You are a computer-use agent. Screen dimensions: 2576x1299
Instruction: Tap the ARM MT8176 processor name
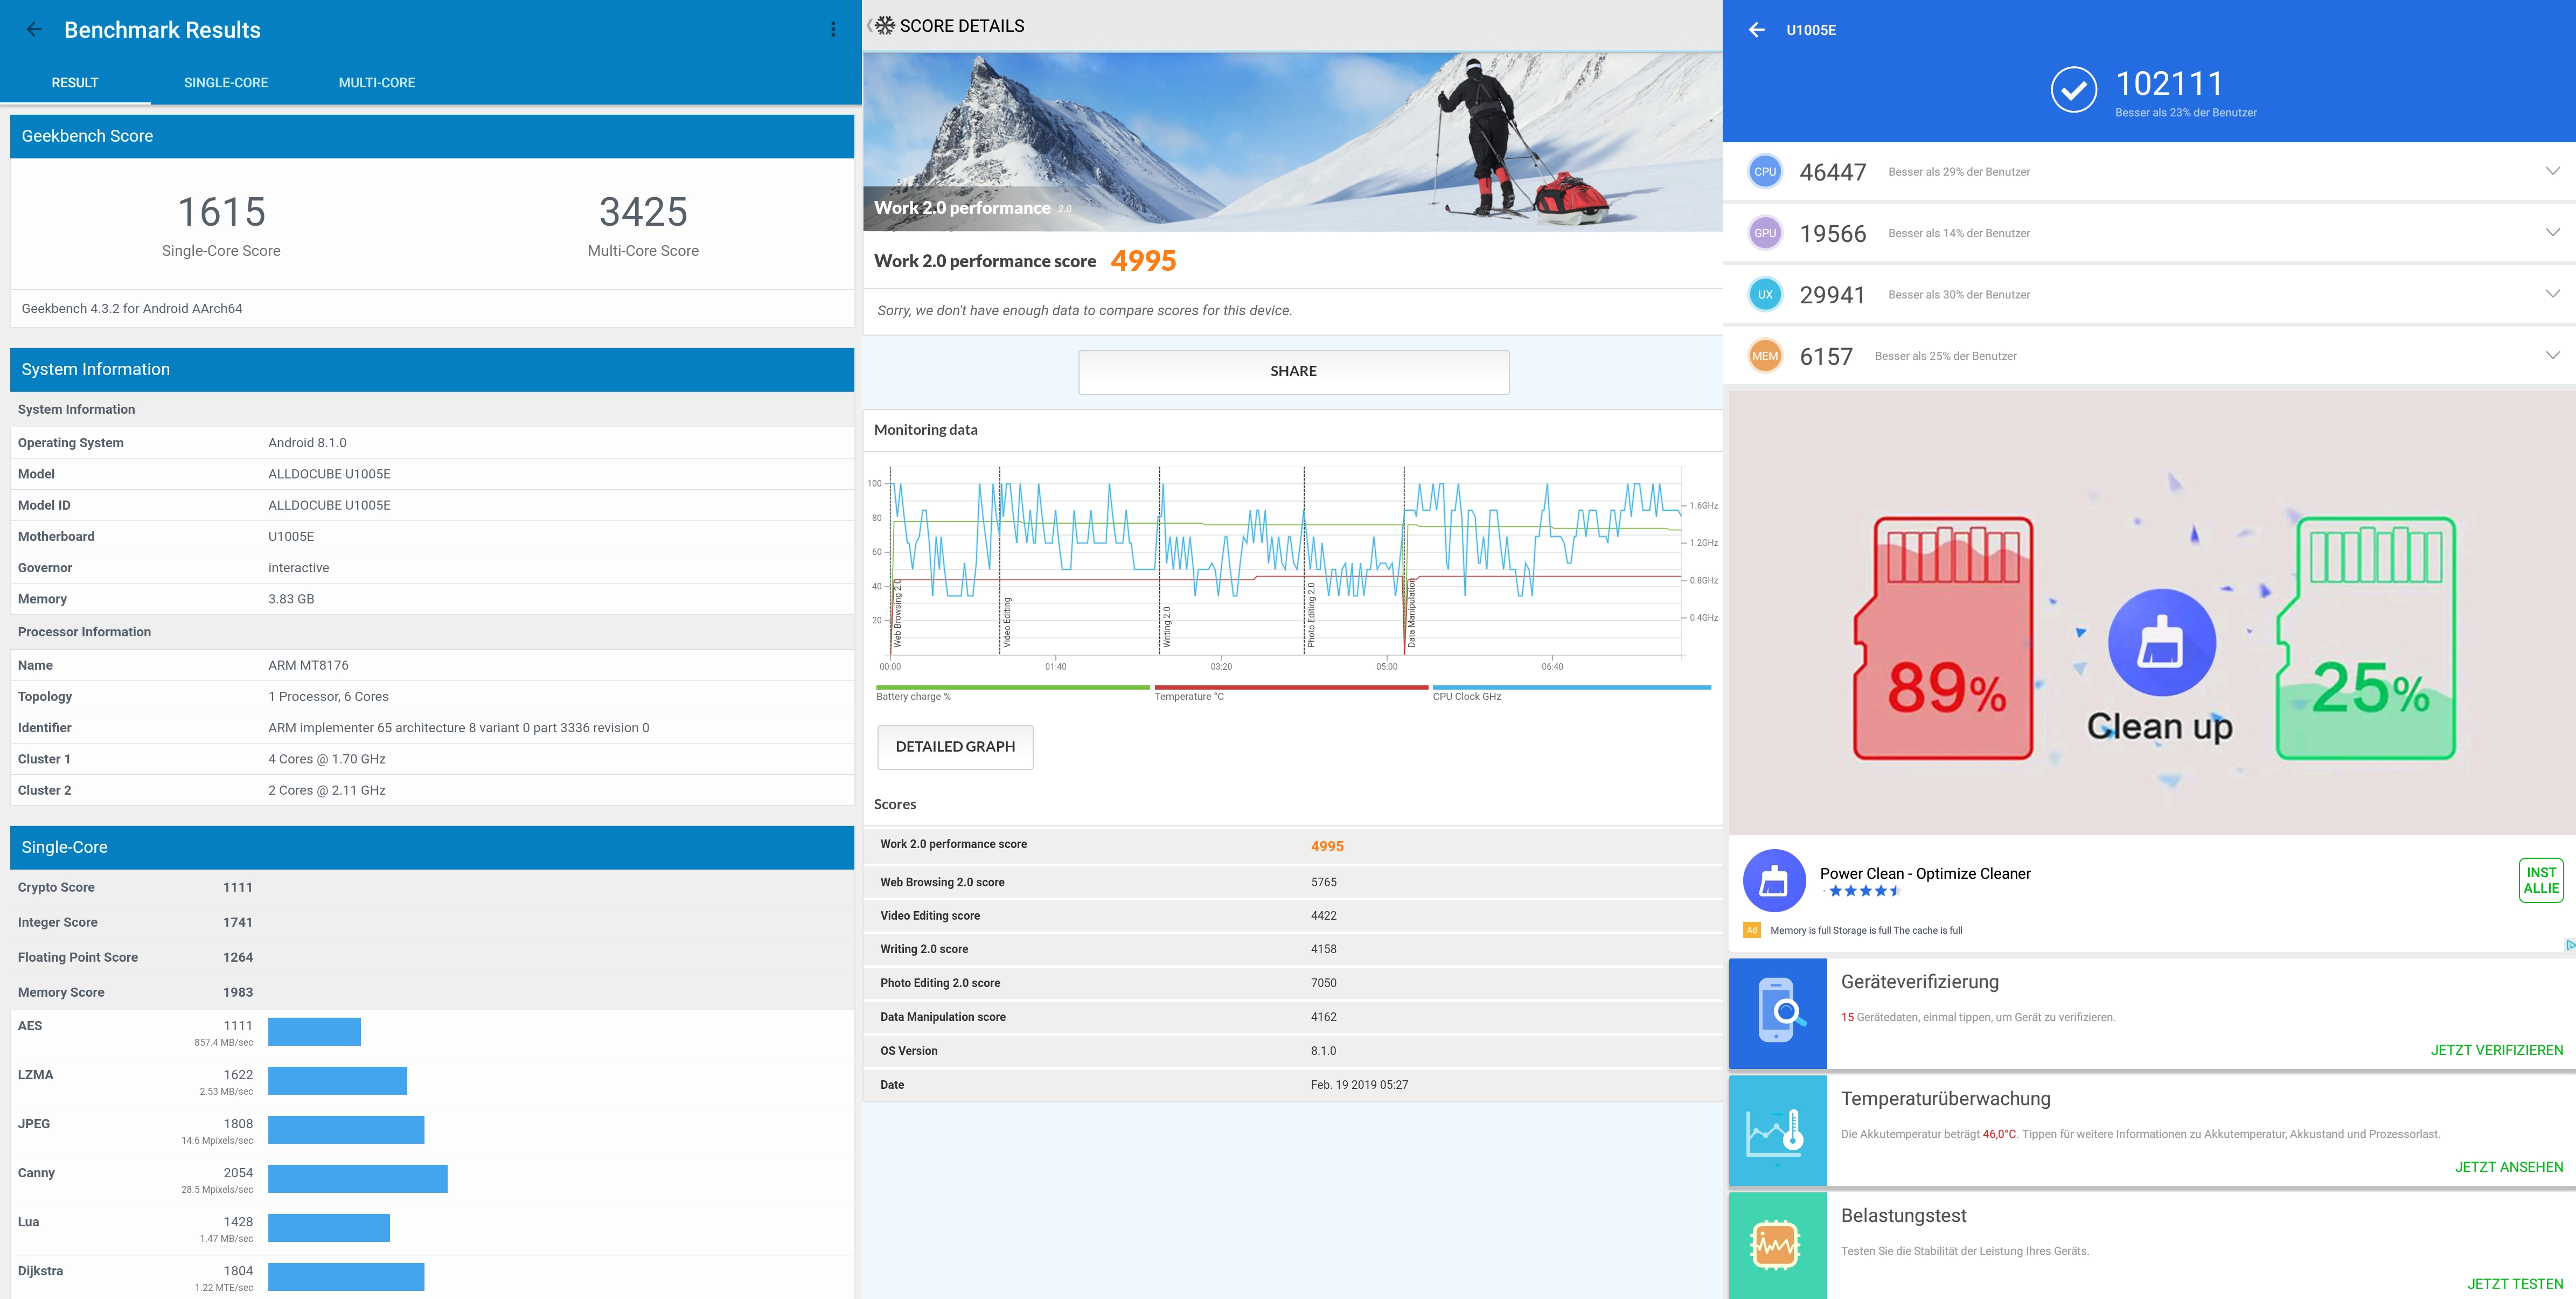pos(308,665)
